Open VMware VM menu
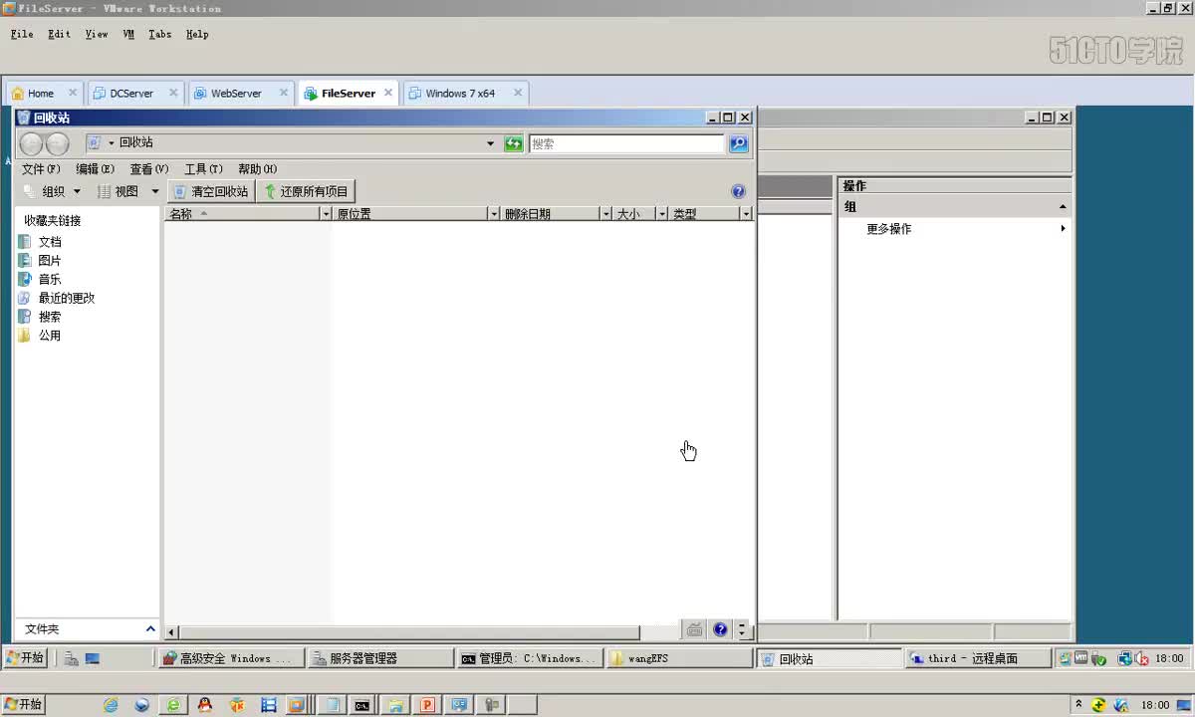Screen dimensions: 1195x717 (x=128, y=34)
